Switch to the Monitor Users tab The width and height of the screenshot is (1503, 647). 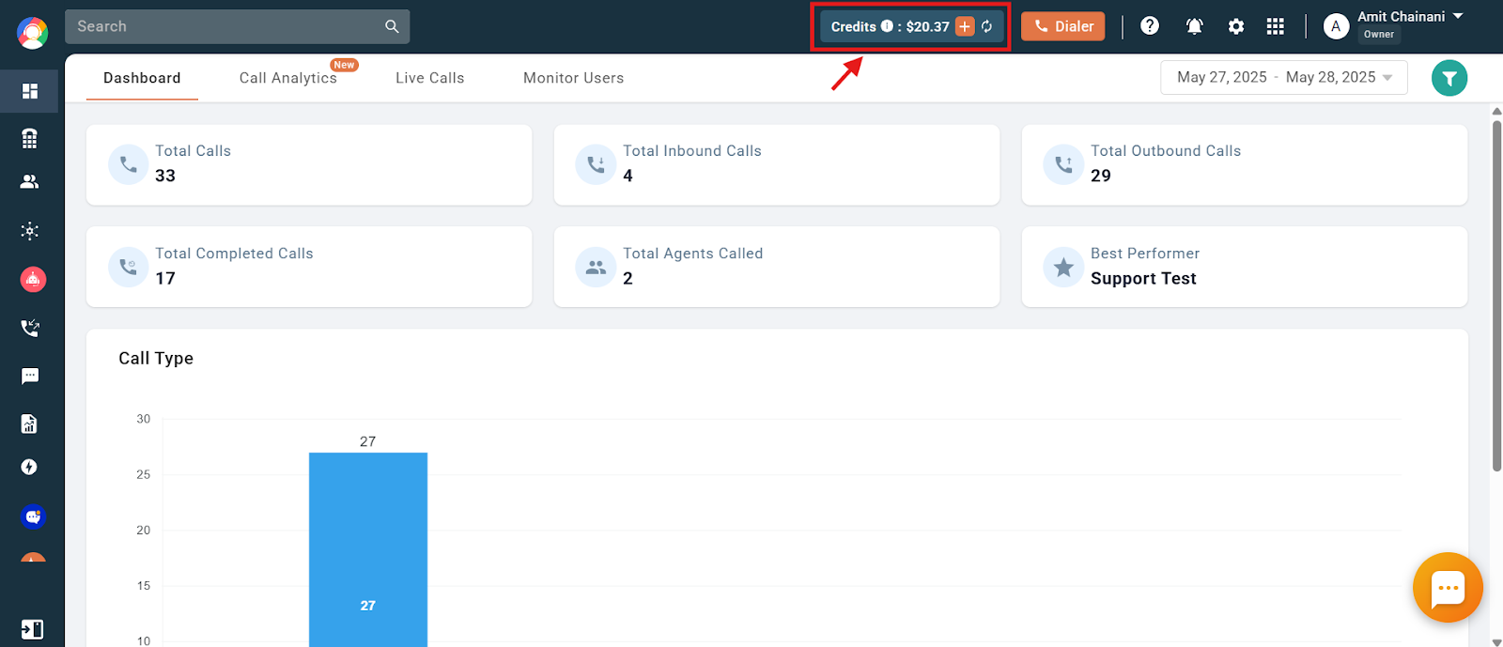click(x=574, y=78)
